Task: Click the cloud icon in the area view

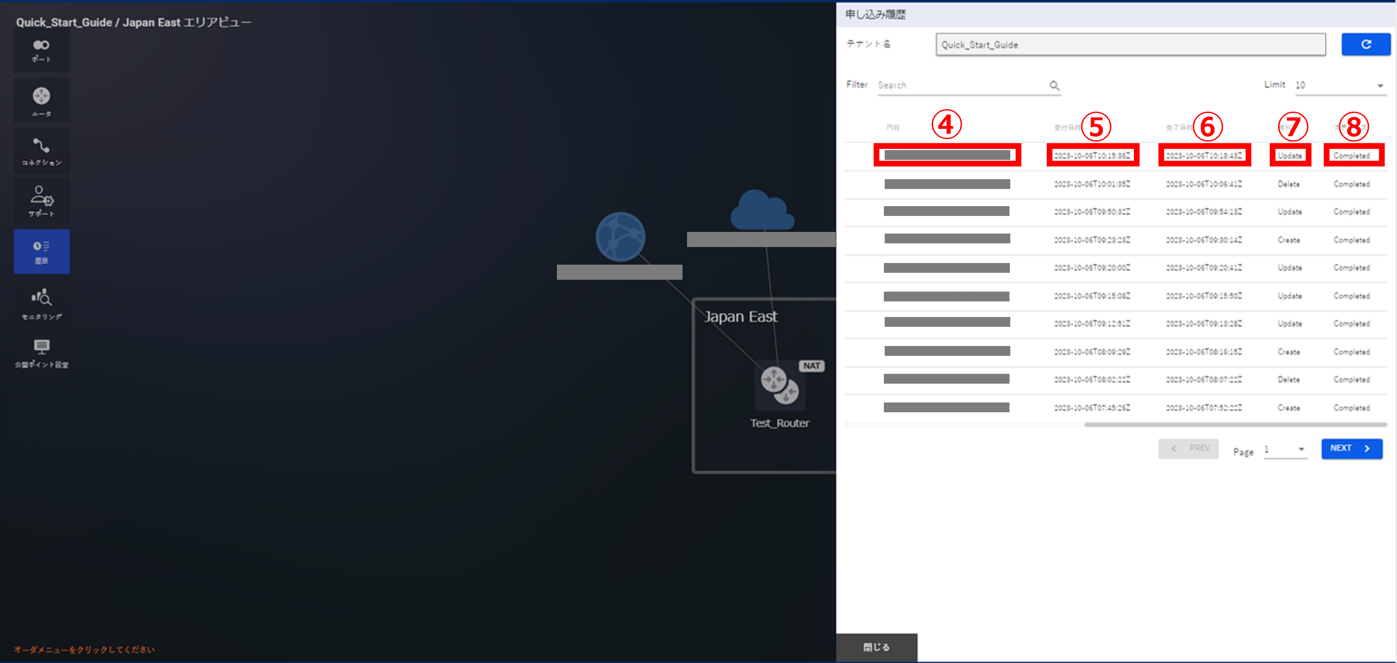Action: coord(762,209)
